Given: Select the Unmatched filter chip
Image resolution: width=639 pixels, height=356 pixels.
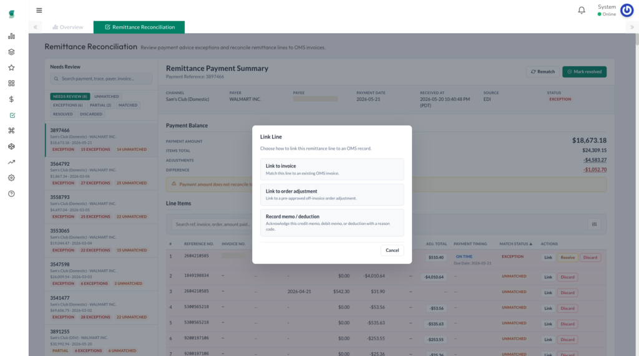Looking at the screenshot, I should (x=107, y=97).
